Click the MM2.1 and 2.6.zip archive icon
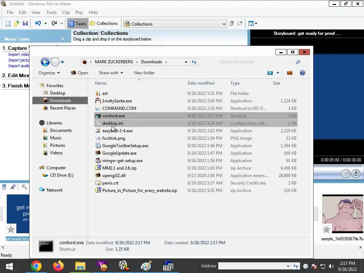This screenshot has height=273, width=364. 98,168
